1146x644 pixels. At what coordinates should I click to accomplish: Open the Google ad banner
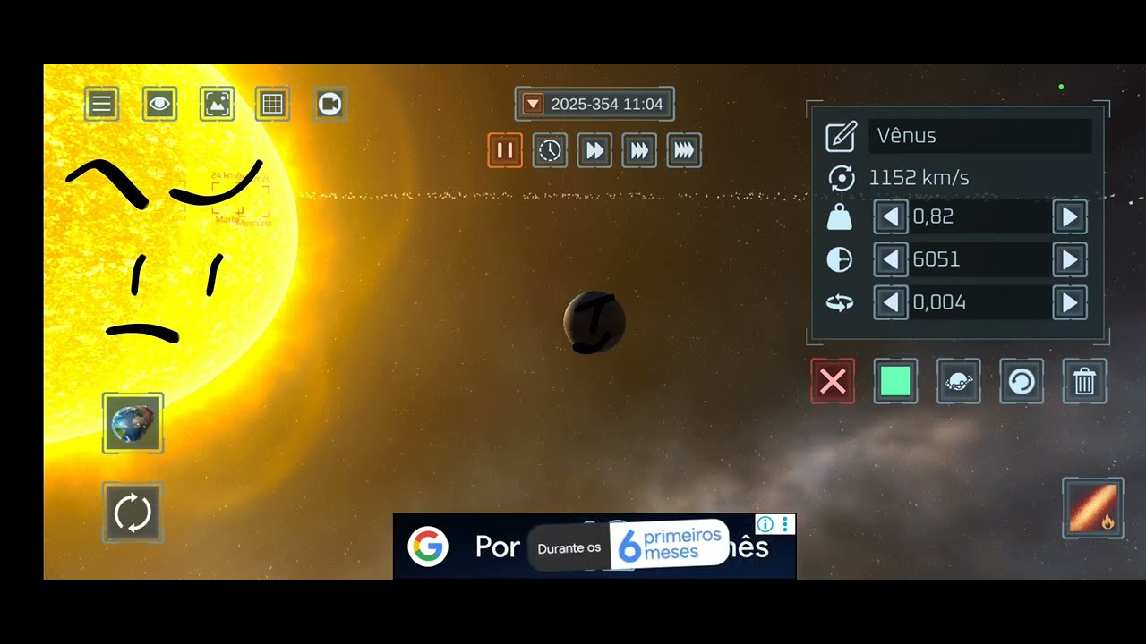pyautogui.click(x=594, y=546)
